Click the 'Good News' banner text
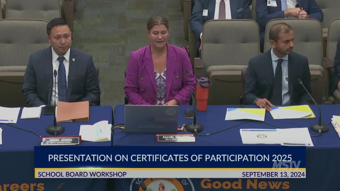340x191 pixels. [x=245, y=184]
